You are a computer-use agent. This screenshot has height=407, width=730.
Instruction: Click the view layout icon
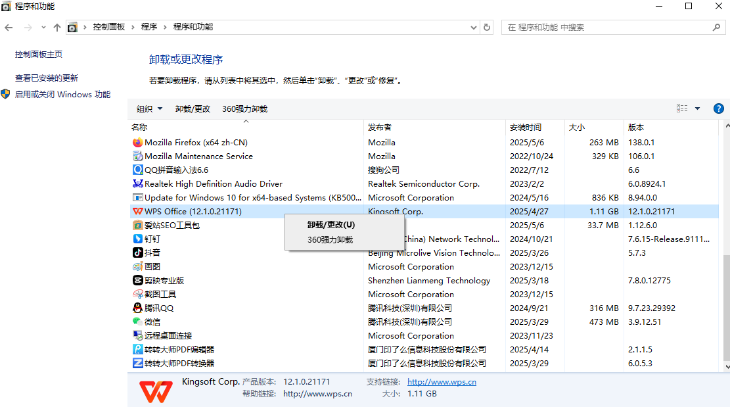(682, 108)
